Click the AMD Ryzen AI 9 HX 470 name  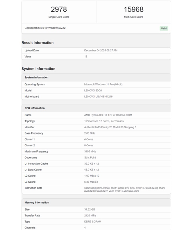click(x=108, y=115)
